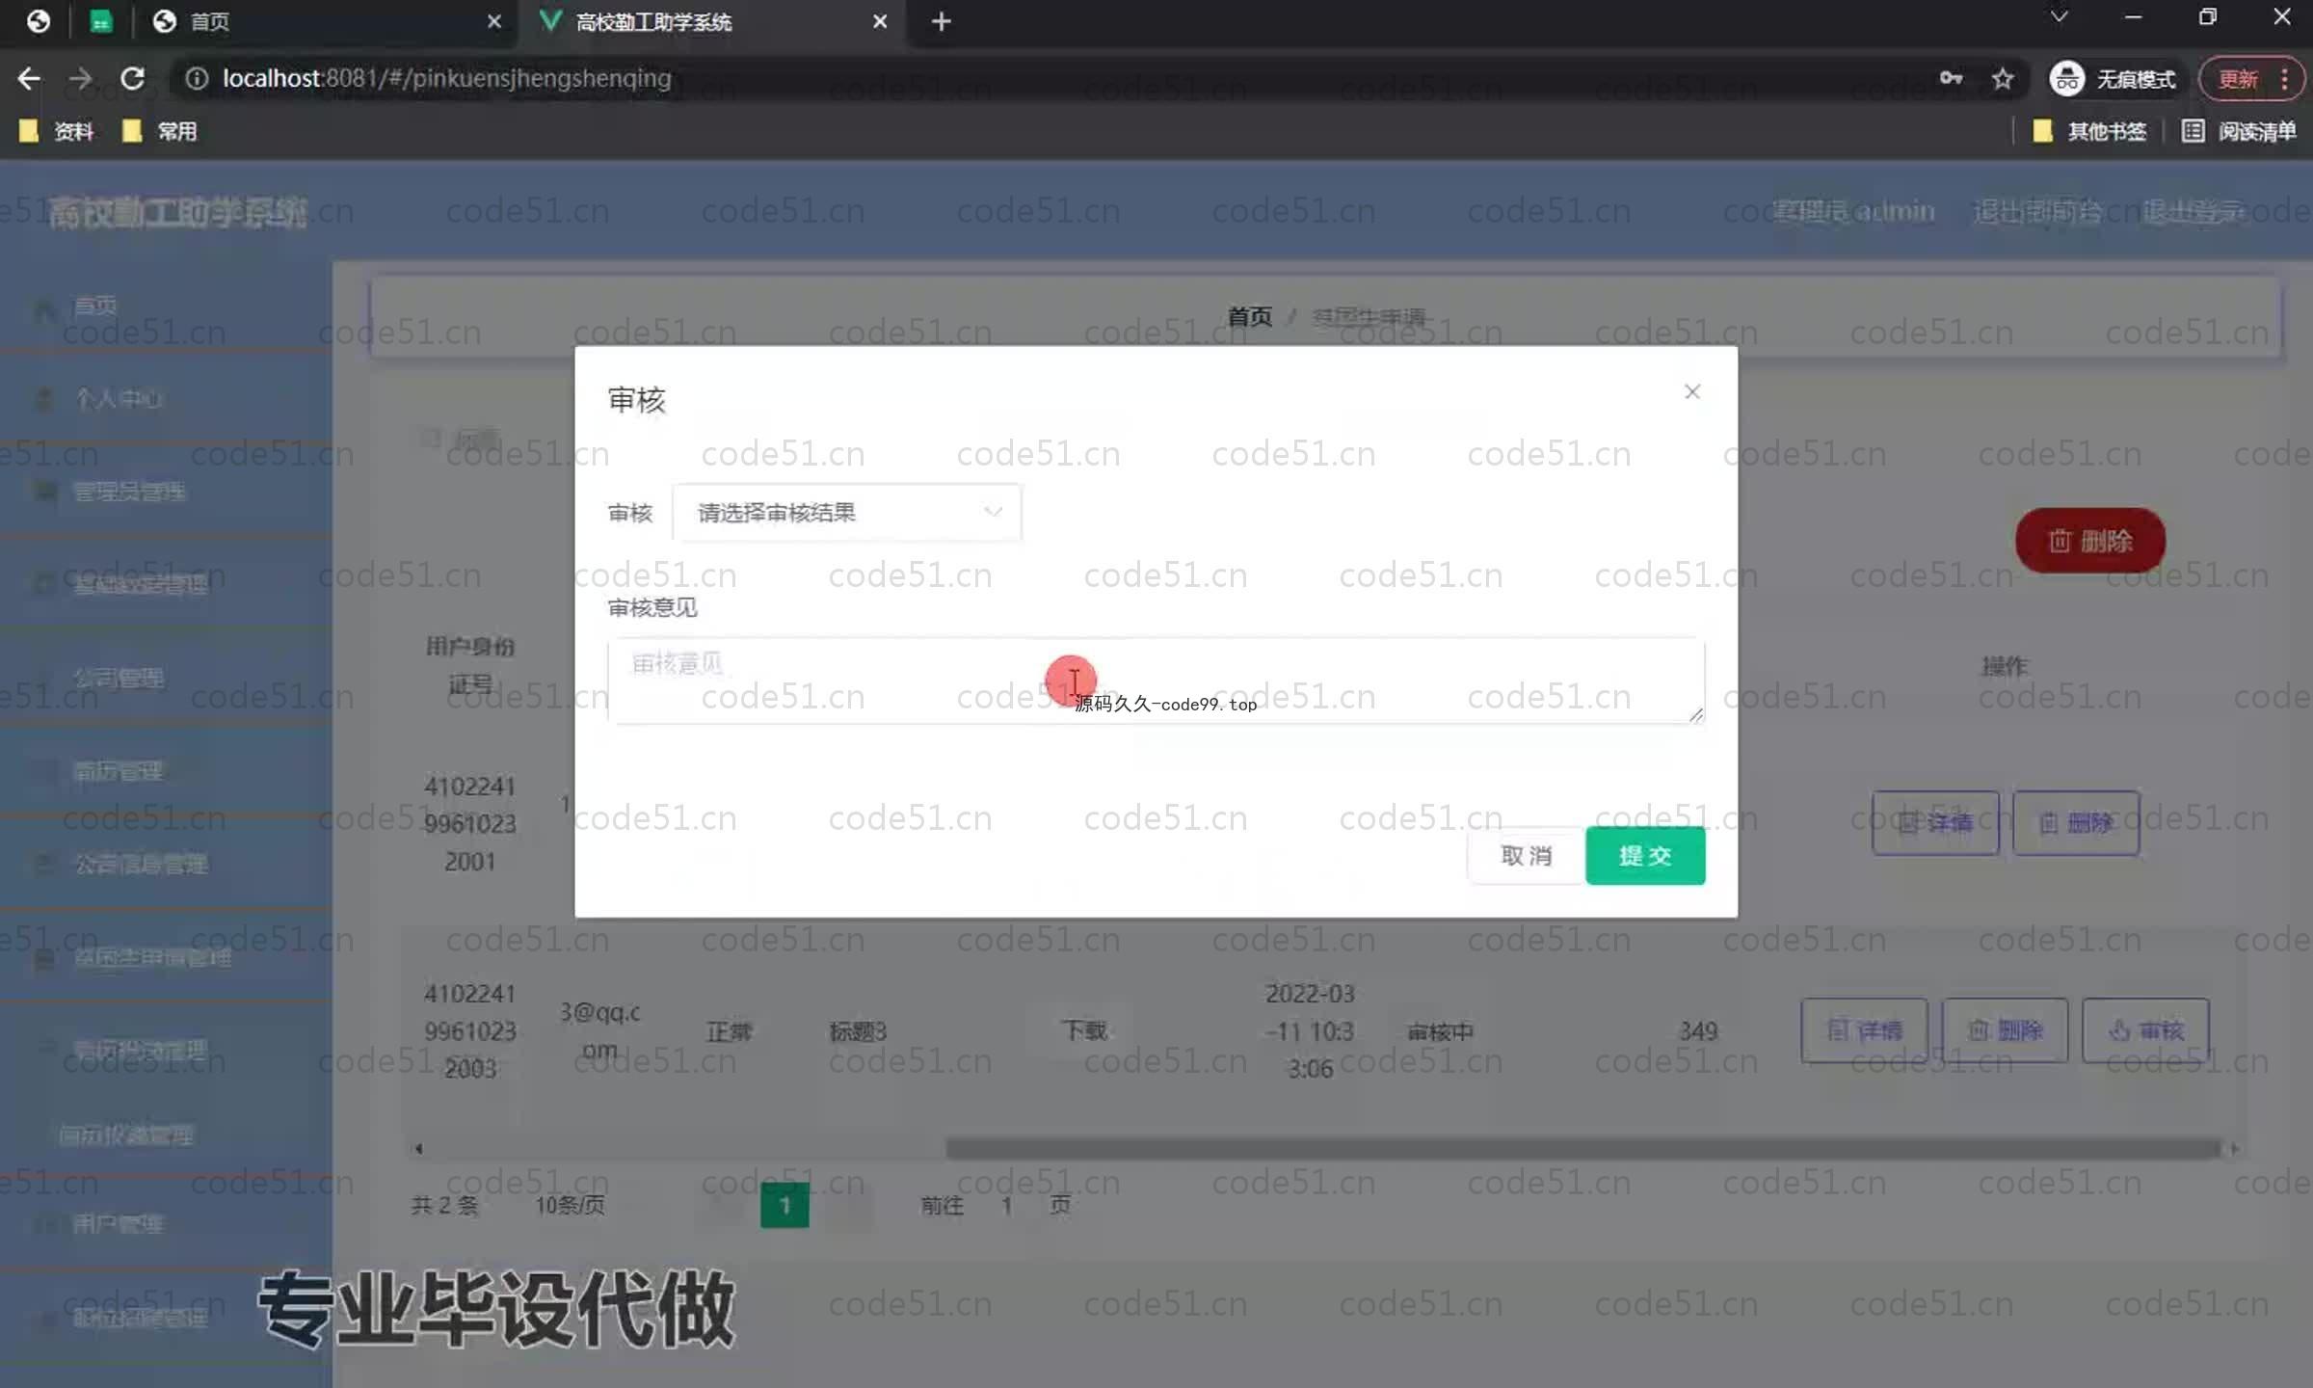
Task: Click the browser back arrow
Action: [29, 78]
